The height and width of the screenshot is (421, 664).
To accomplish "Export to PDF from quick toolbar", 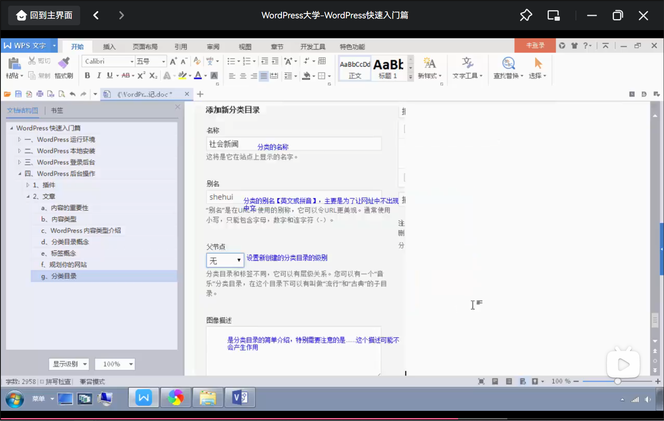I will [29, 94].
